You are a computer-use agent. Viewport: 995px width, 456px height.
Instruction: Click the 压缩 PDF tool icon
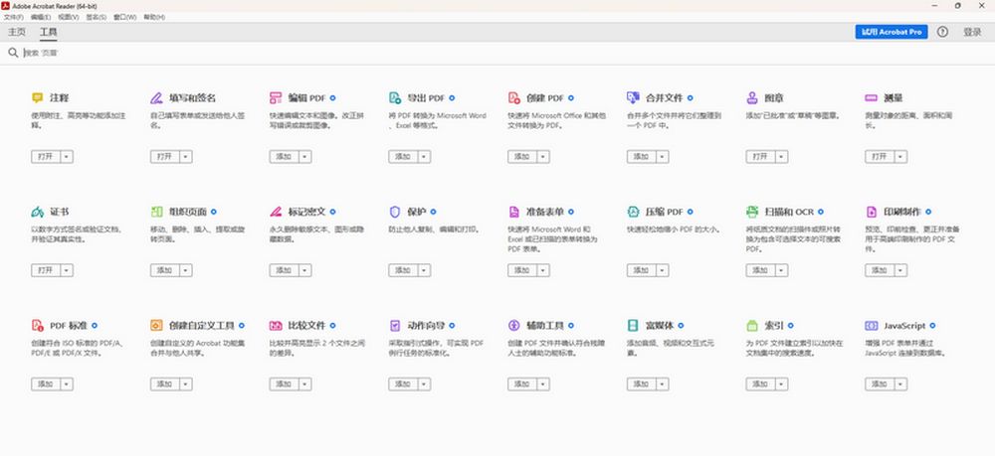[x=633, y=212]
